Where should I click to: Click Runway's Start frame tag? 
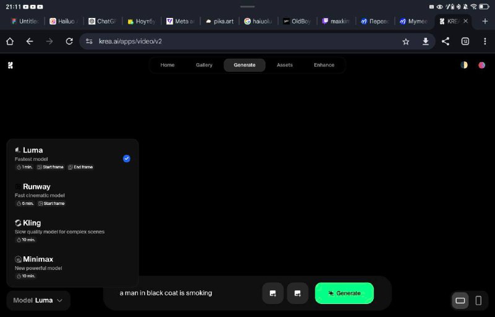click(51, 204)
